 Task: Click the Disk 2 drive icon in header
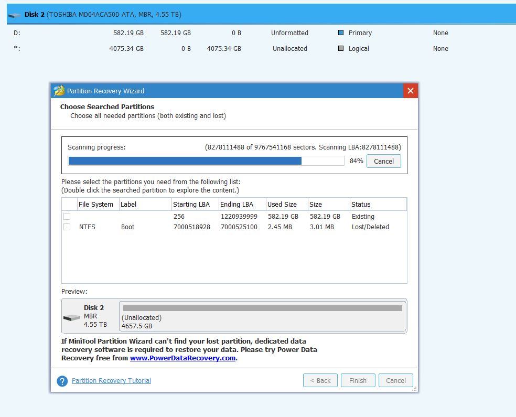pos(15,15)
